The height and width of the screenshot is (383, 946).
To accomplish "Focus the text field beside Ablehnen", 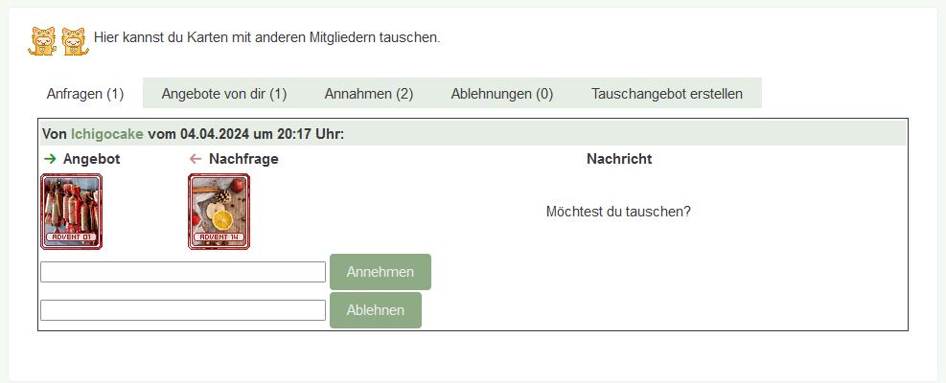I will coord(183,310).
